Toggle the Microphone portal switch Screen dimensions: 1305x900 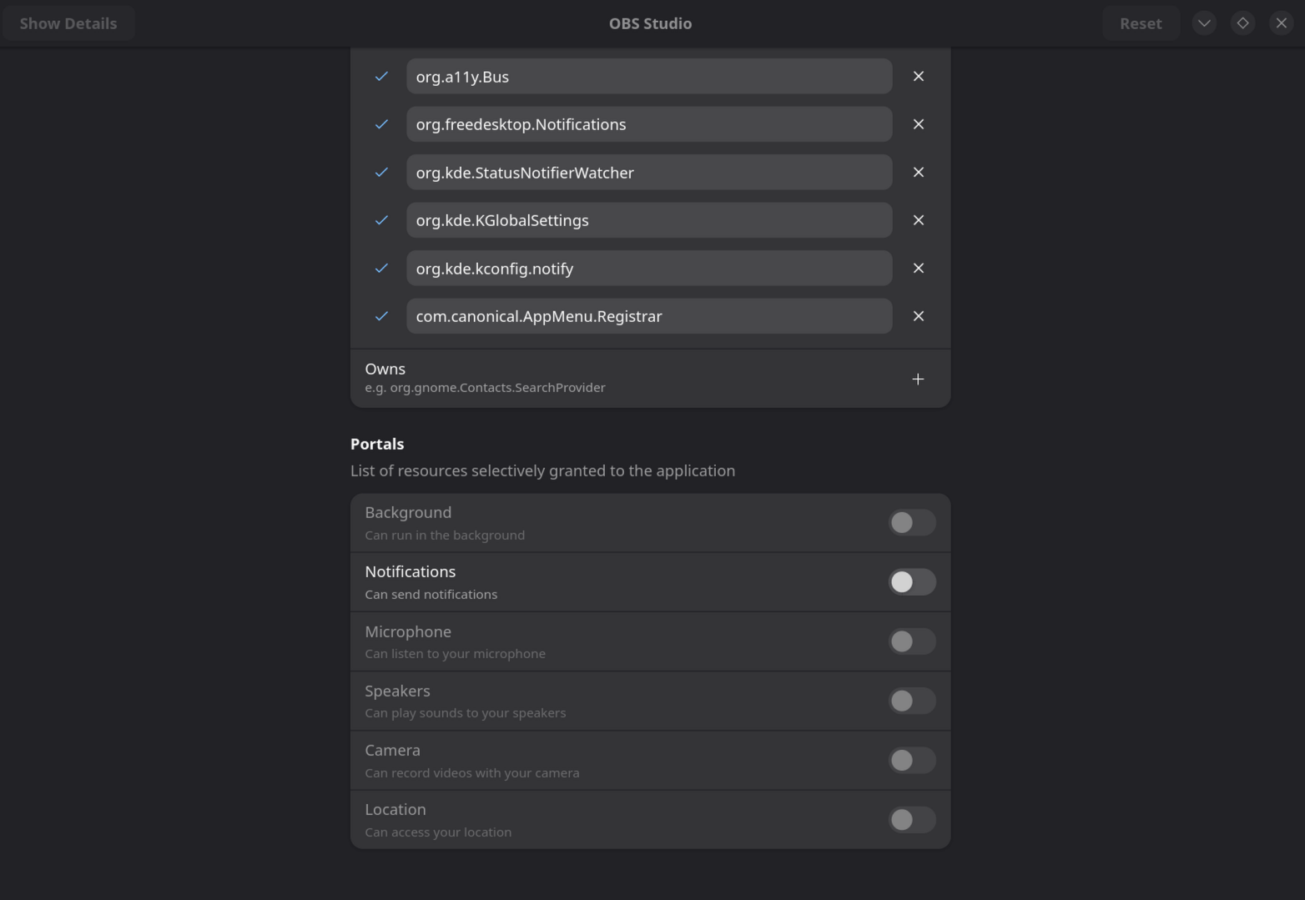coord(911,641)
